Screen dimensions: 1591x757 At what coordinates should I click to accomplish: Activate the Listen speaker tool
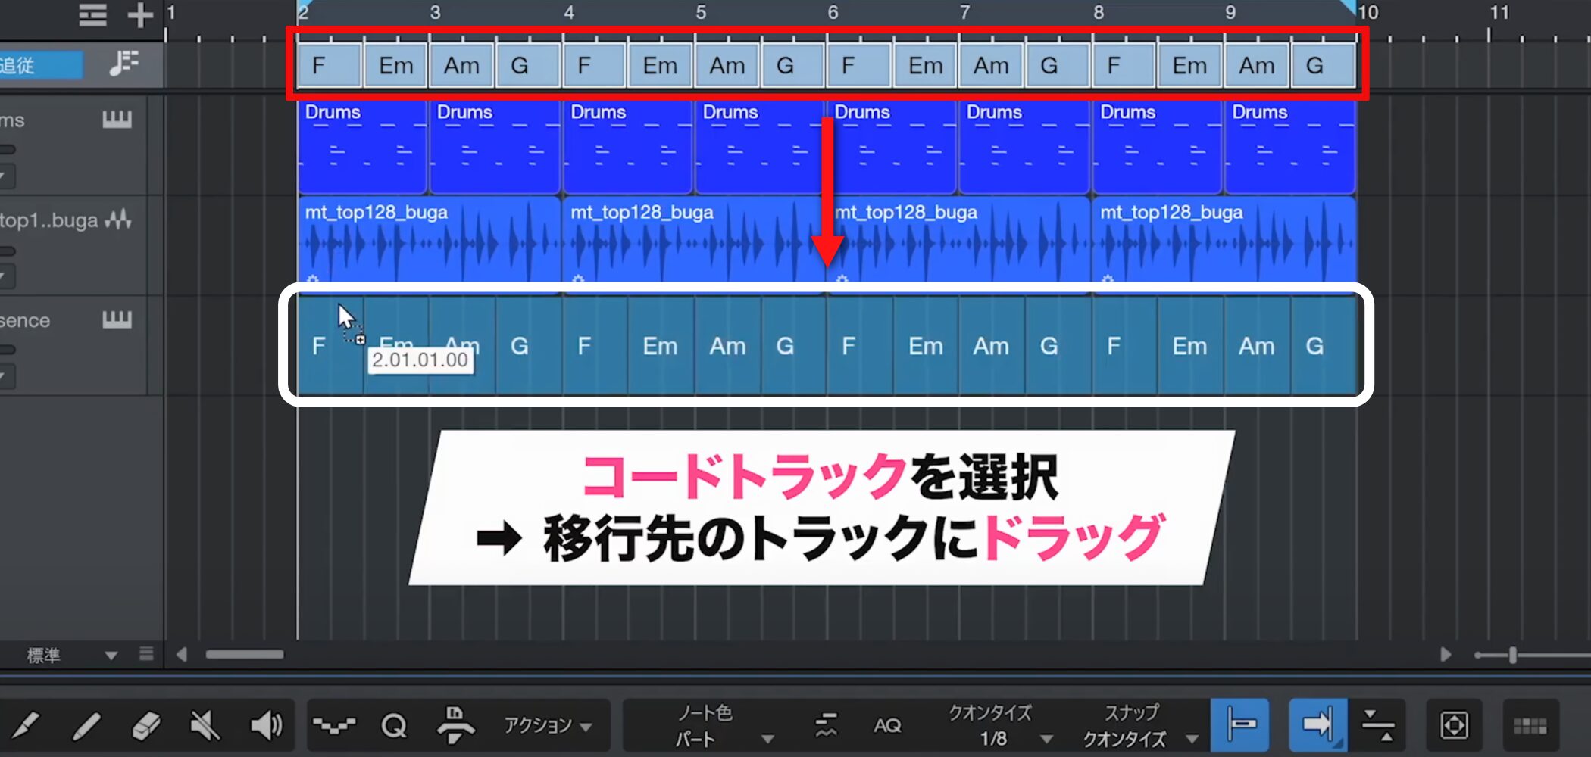point(266,726)
